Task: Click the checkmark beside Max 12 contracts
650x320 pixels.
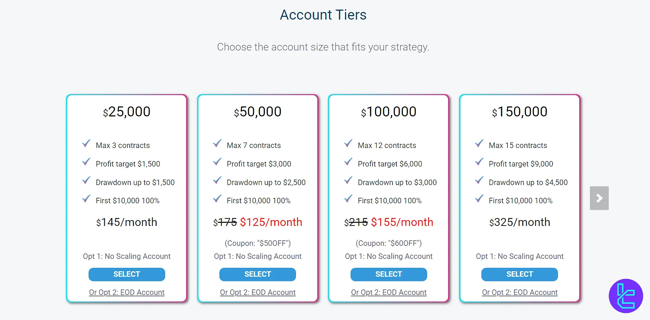Action: [x=348, y=144]
